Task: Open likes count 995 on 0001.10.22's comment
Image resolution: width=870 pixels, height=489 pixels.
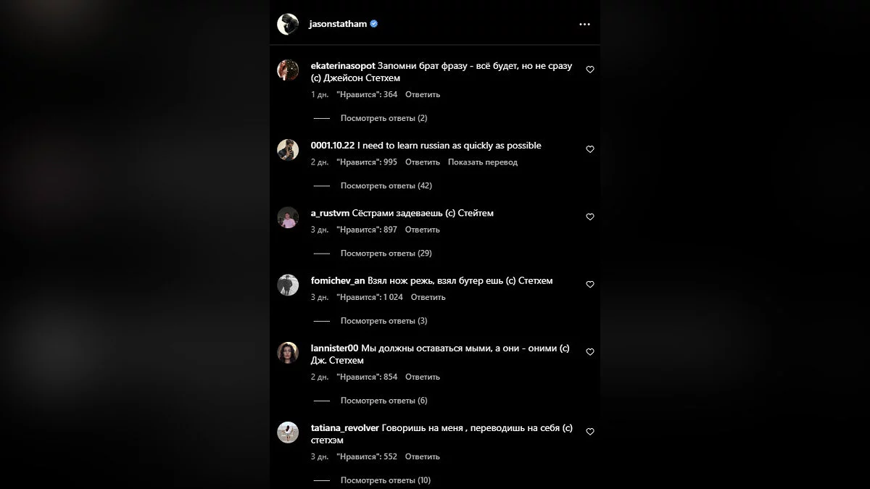Action: point(367,162)
